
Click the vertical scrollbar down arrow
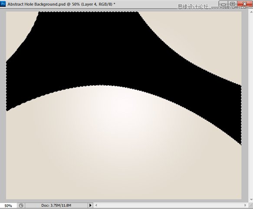coord(251,199)
